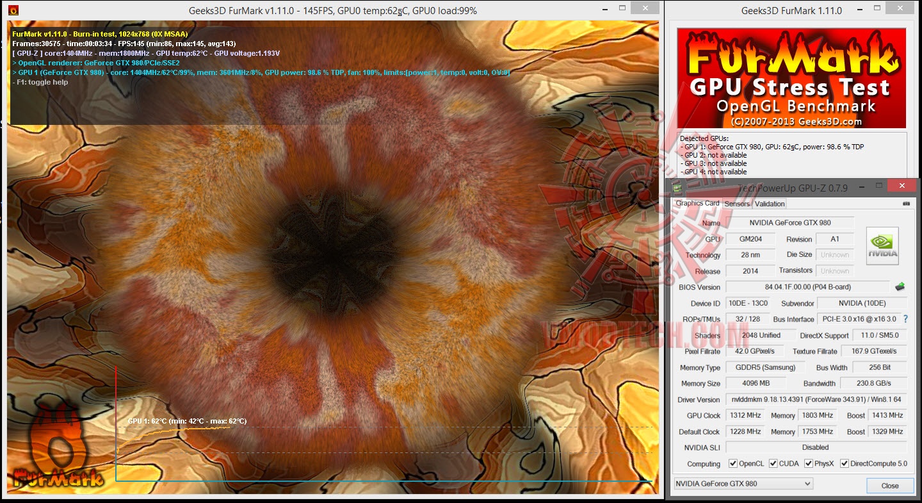Toggle the CUDA checkbox
This screenshot has width=922, height=503.
[x=773, y=464]
